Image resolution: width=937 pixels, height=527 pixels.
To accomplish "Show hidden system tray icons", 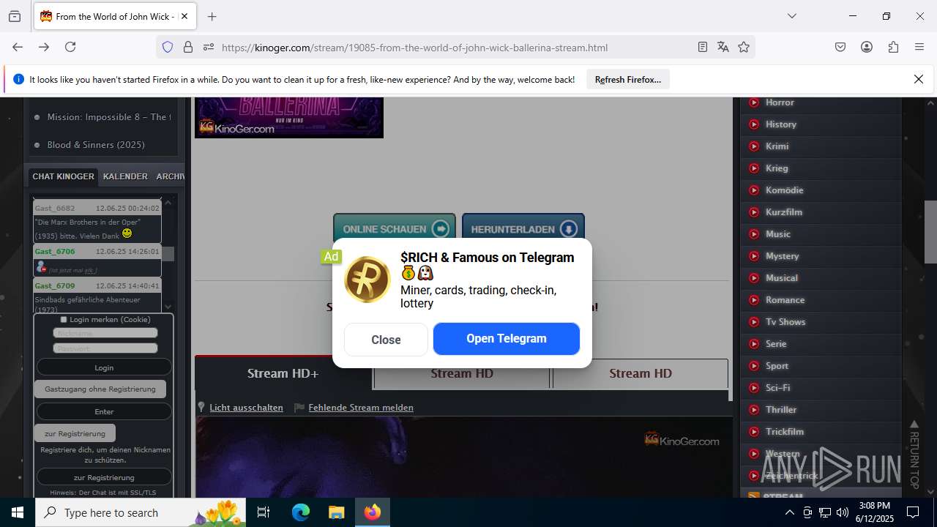I will pos(789,512).
